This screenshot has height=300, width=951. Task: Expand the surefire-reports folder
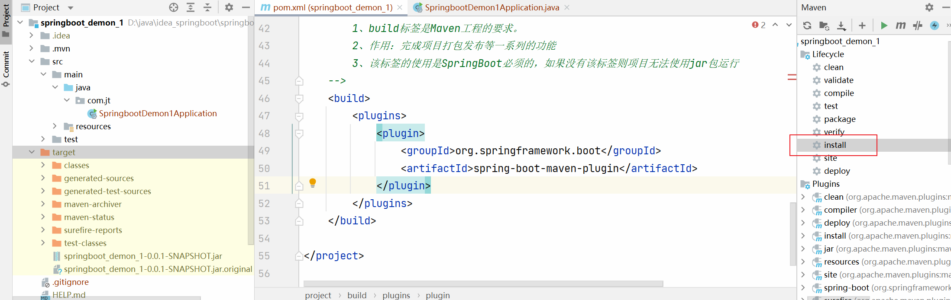[x=43, y=230]
